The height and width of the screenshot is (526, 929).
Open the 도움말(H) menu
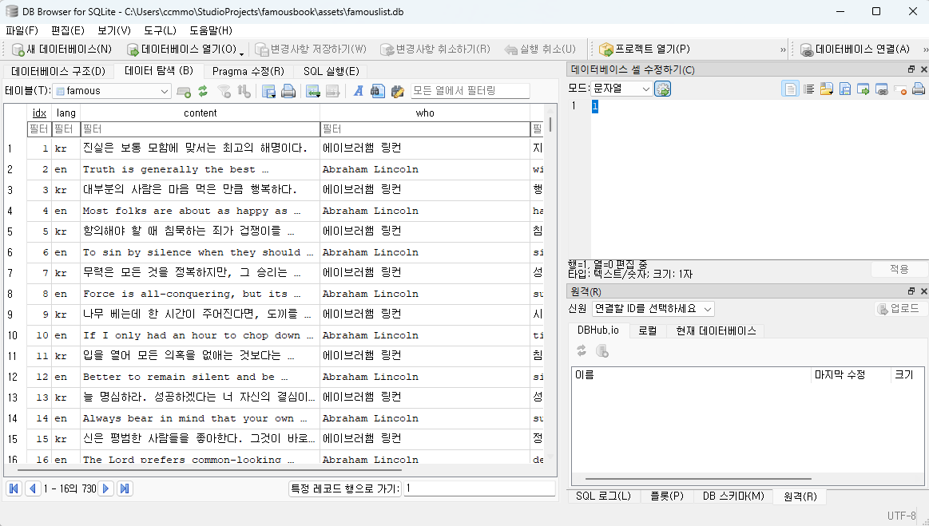click(211, 30)
